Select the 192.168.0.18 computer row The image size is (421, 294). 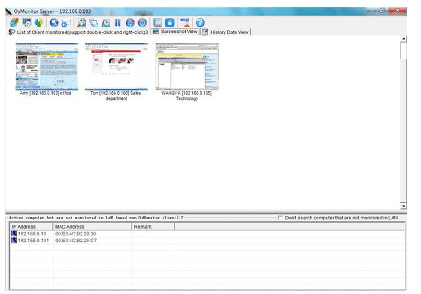tap(32, 234)
